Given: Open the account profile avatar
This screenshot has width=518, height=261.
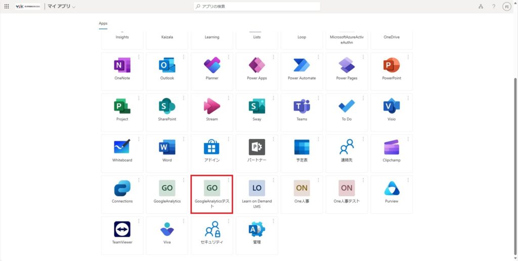Looking at the screenshot, I should pyautogui.click(x=506, y=6).
